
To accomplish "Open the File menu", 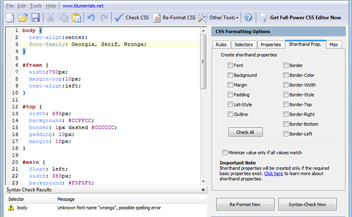I will pos(9,6).
